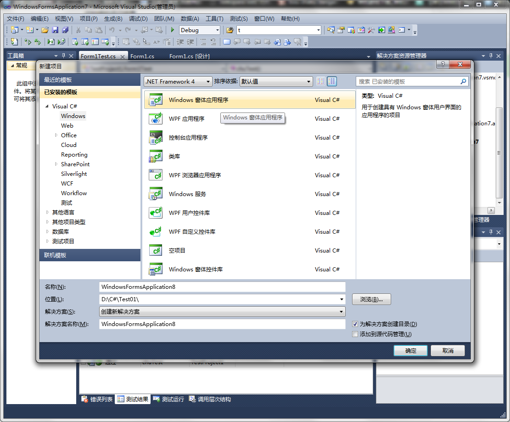Select the 控制台应用程序 template
The width and height of the screenshot is (510, 422).
[249, 138]
